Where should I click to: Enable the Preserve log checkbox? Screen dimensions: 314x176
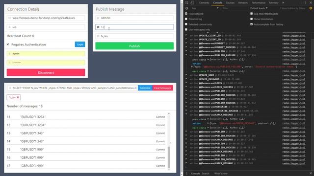coord(186,19)
